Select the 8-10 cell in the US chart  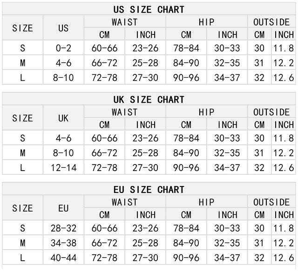[63, 78]
